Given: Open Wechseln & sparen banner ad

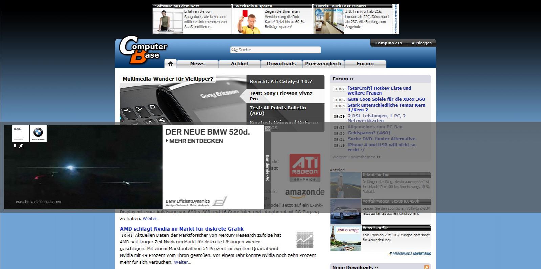Looking at the screenshot, I should (272, 19).
